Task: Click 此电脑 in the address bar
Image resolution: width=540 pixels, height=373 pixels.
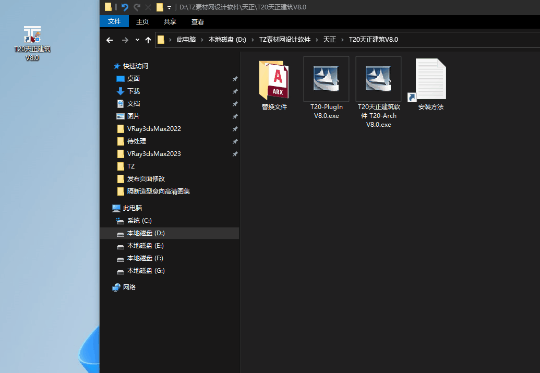Action: 186,40
